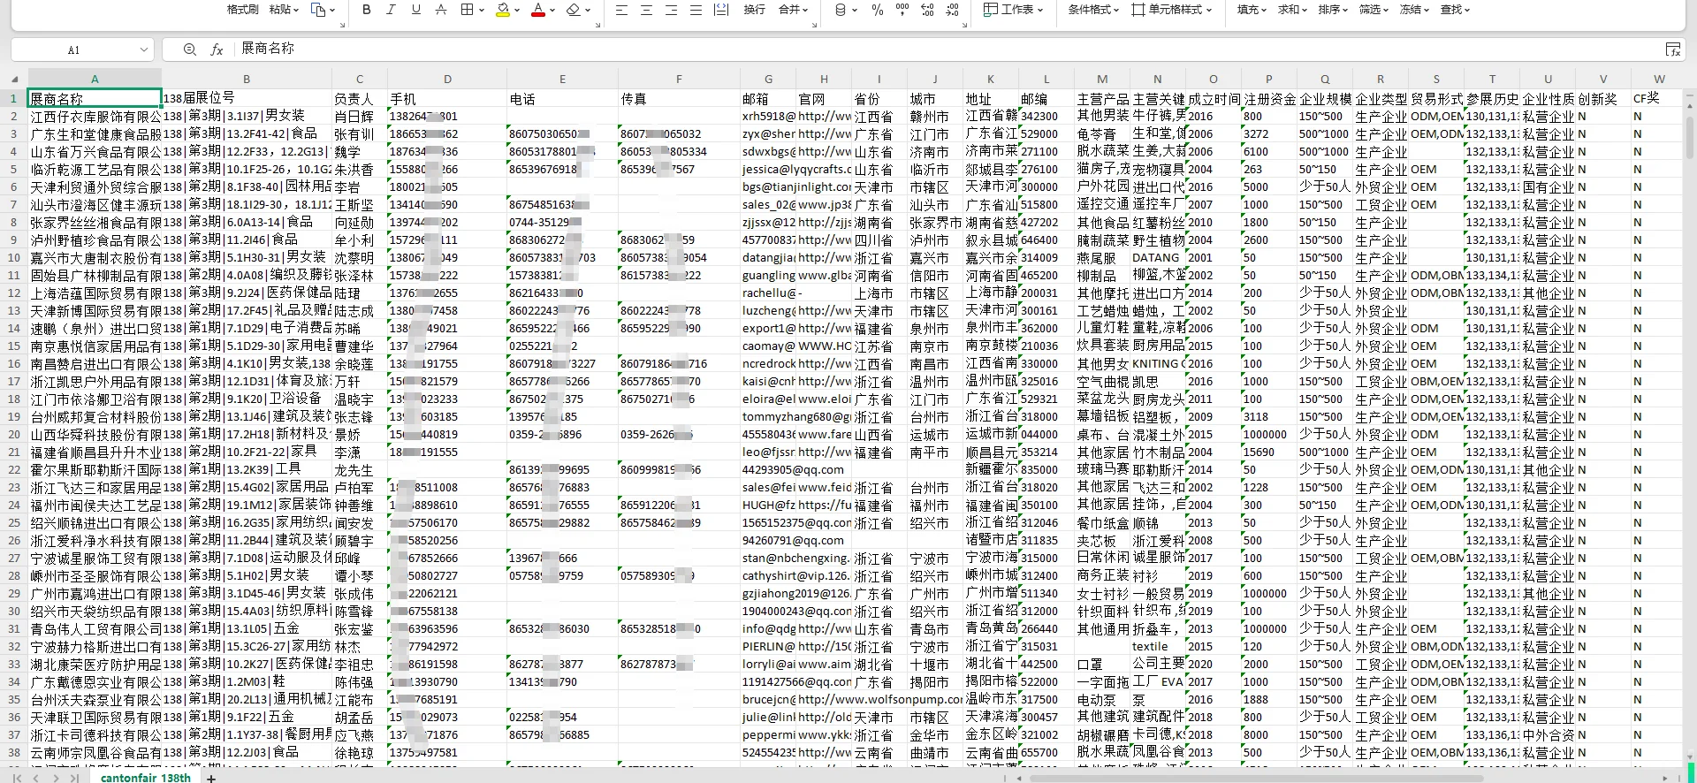The image size is (1697, 783).
Task: Click the formula bar showing 展商名称
Action: 946,49
